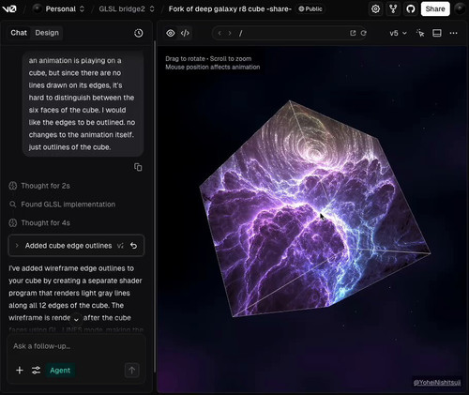Open the GLSL bridge2 project switcher
Image resolution: width=469 pixels, height=395 pixels.
[x=127, y=9]
